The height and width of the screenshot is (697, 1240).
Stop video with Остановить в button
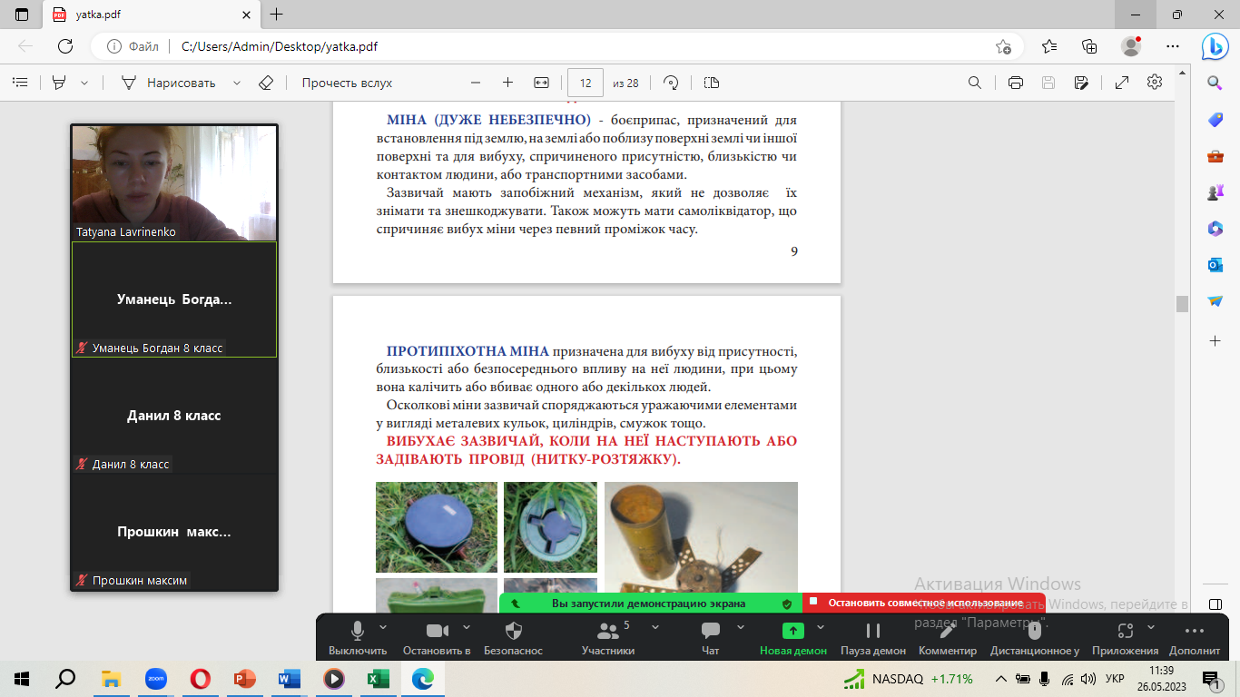click(x=437, y=637)
